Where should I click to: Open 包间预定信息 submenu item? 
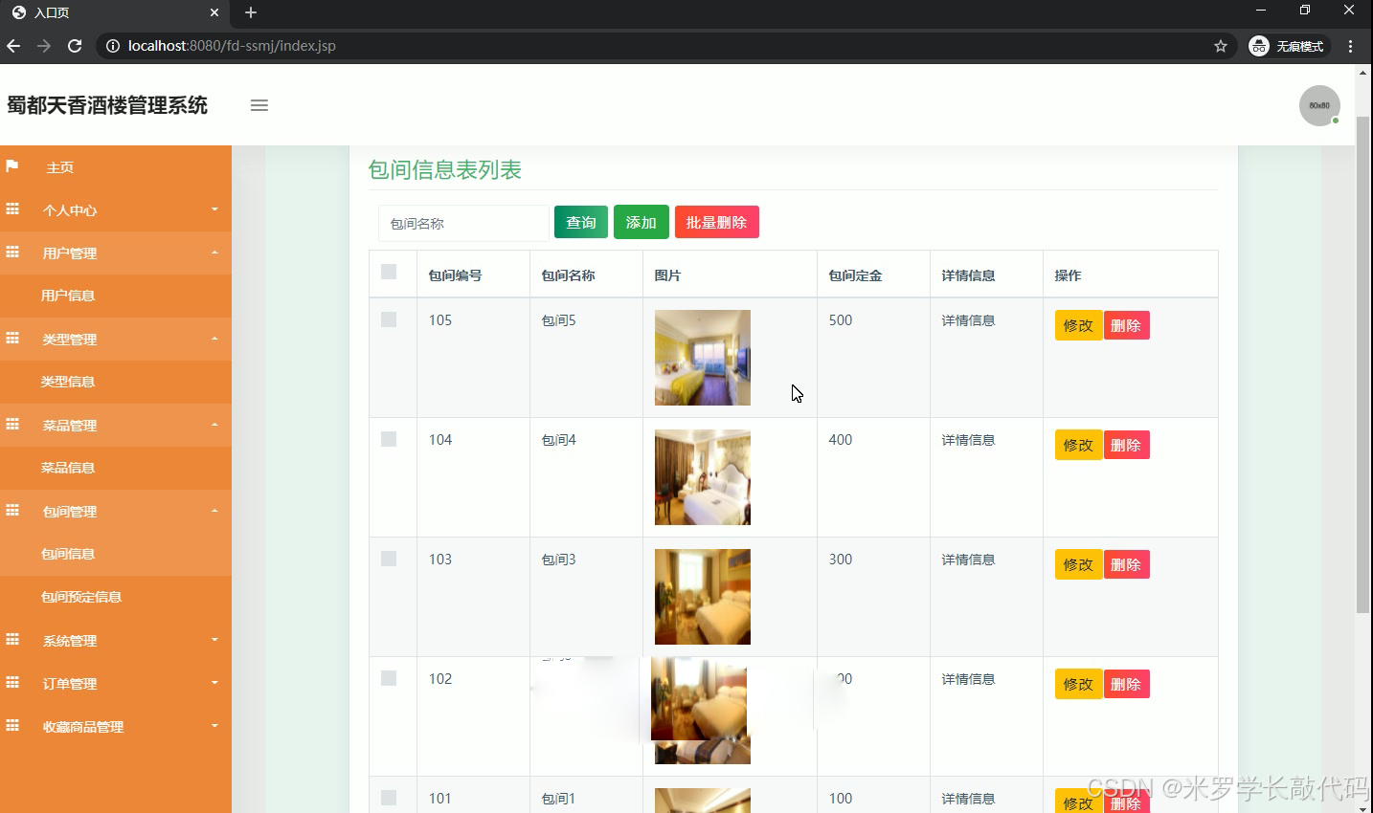point(81,597)
